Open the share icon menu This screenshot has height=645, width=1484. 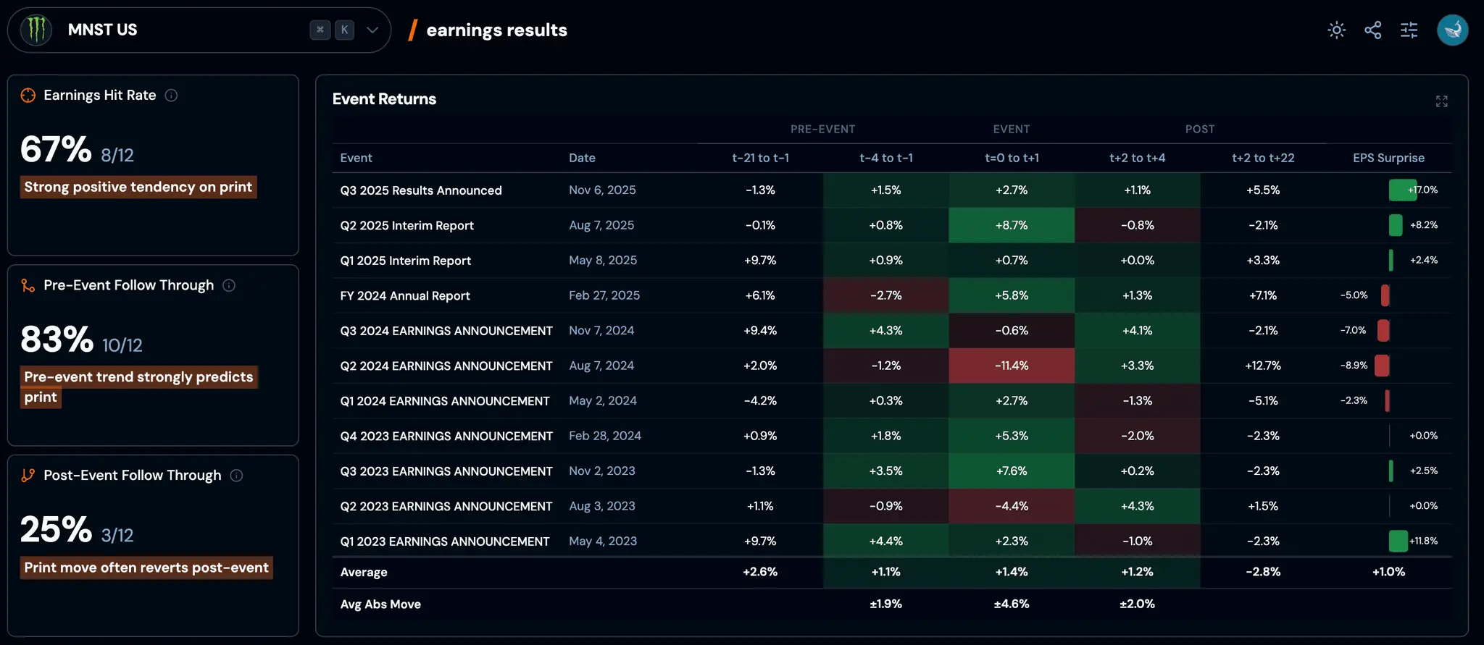(x=1372, y=30)
